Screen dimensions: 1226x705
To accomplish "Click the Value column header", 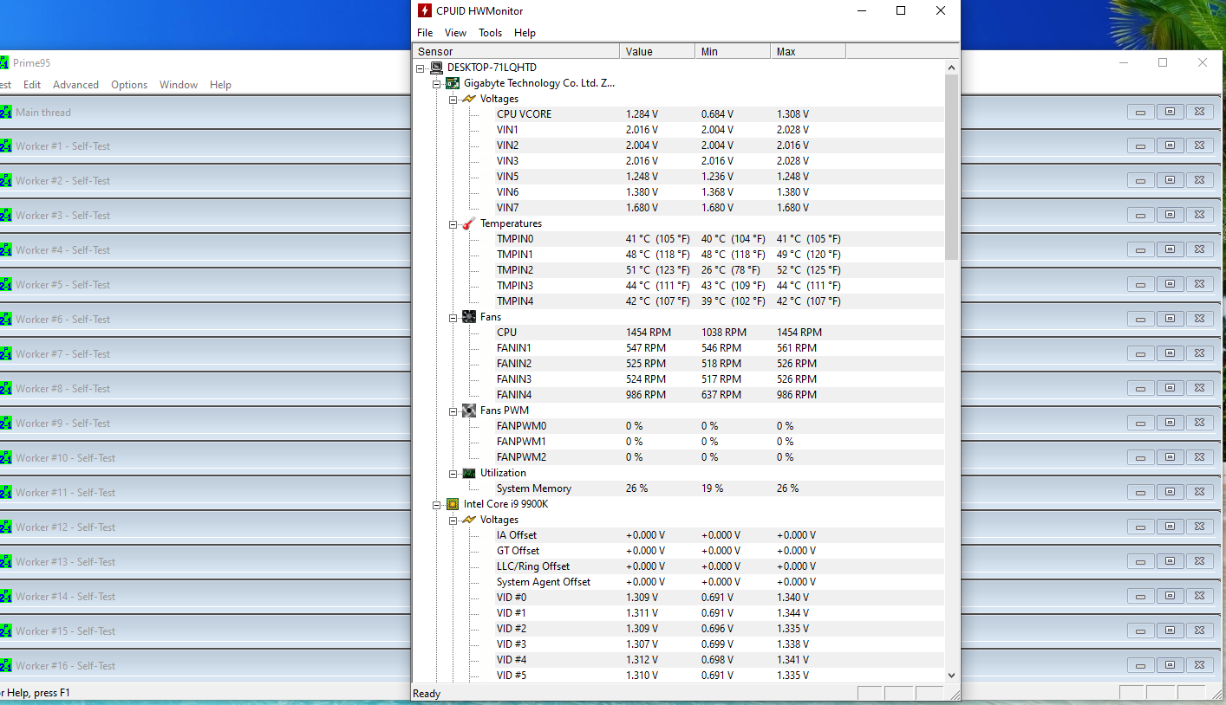I will tap(657, 52).
